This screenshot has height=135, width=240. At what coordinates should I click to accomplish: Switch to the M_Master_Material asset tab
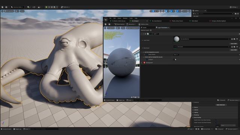(x=118, y=21)
